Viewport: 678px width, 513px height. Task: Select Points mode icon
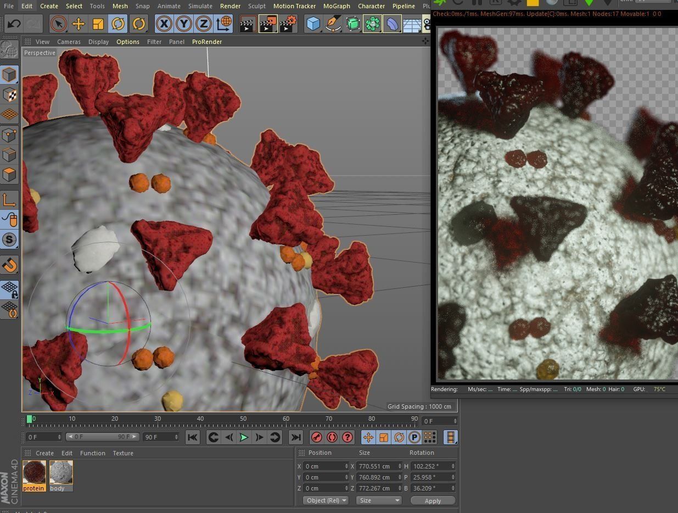coord(9,135)
